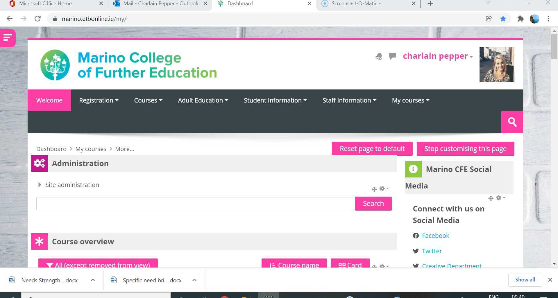The height and width of the screenshot is (298, 558).
Task: Collapse the Needs Strength docx download chevron
Action: coord(93,280)
